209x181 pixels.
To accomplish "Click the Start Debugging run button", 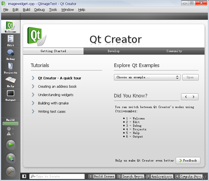I will click(x=11, y=158).
